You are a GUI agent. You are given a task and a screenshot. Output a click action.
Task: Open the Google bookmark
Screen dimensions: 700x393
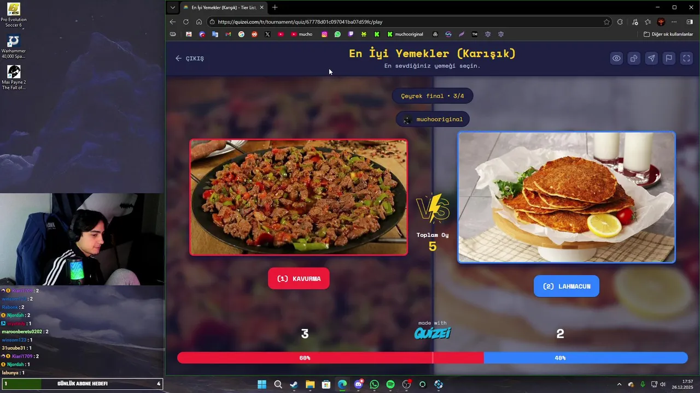point(241,34)
